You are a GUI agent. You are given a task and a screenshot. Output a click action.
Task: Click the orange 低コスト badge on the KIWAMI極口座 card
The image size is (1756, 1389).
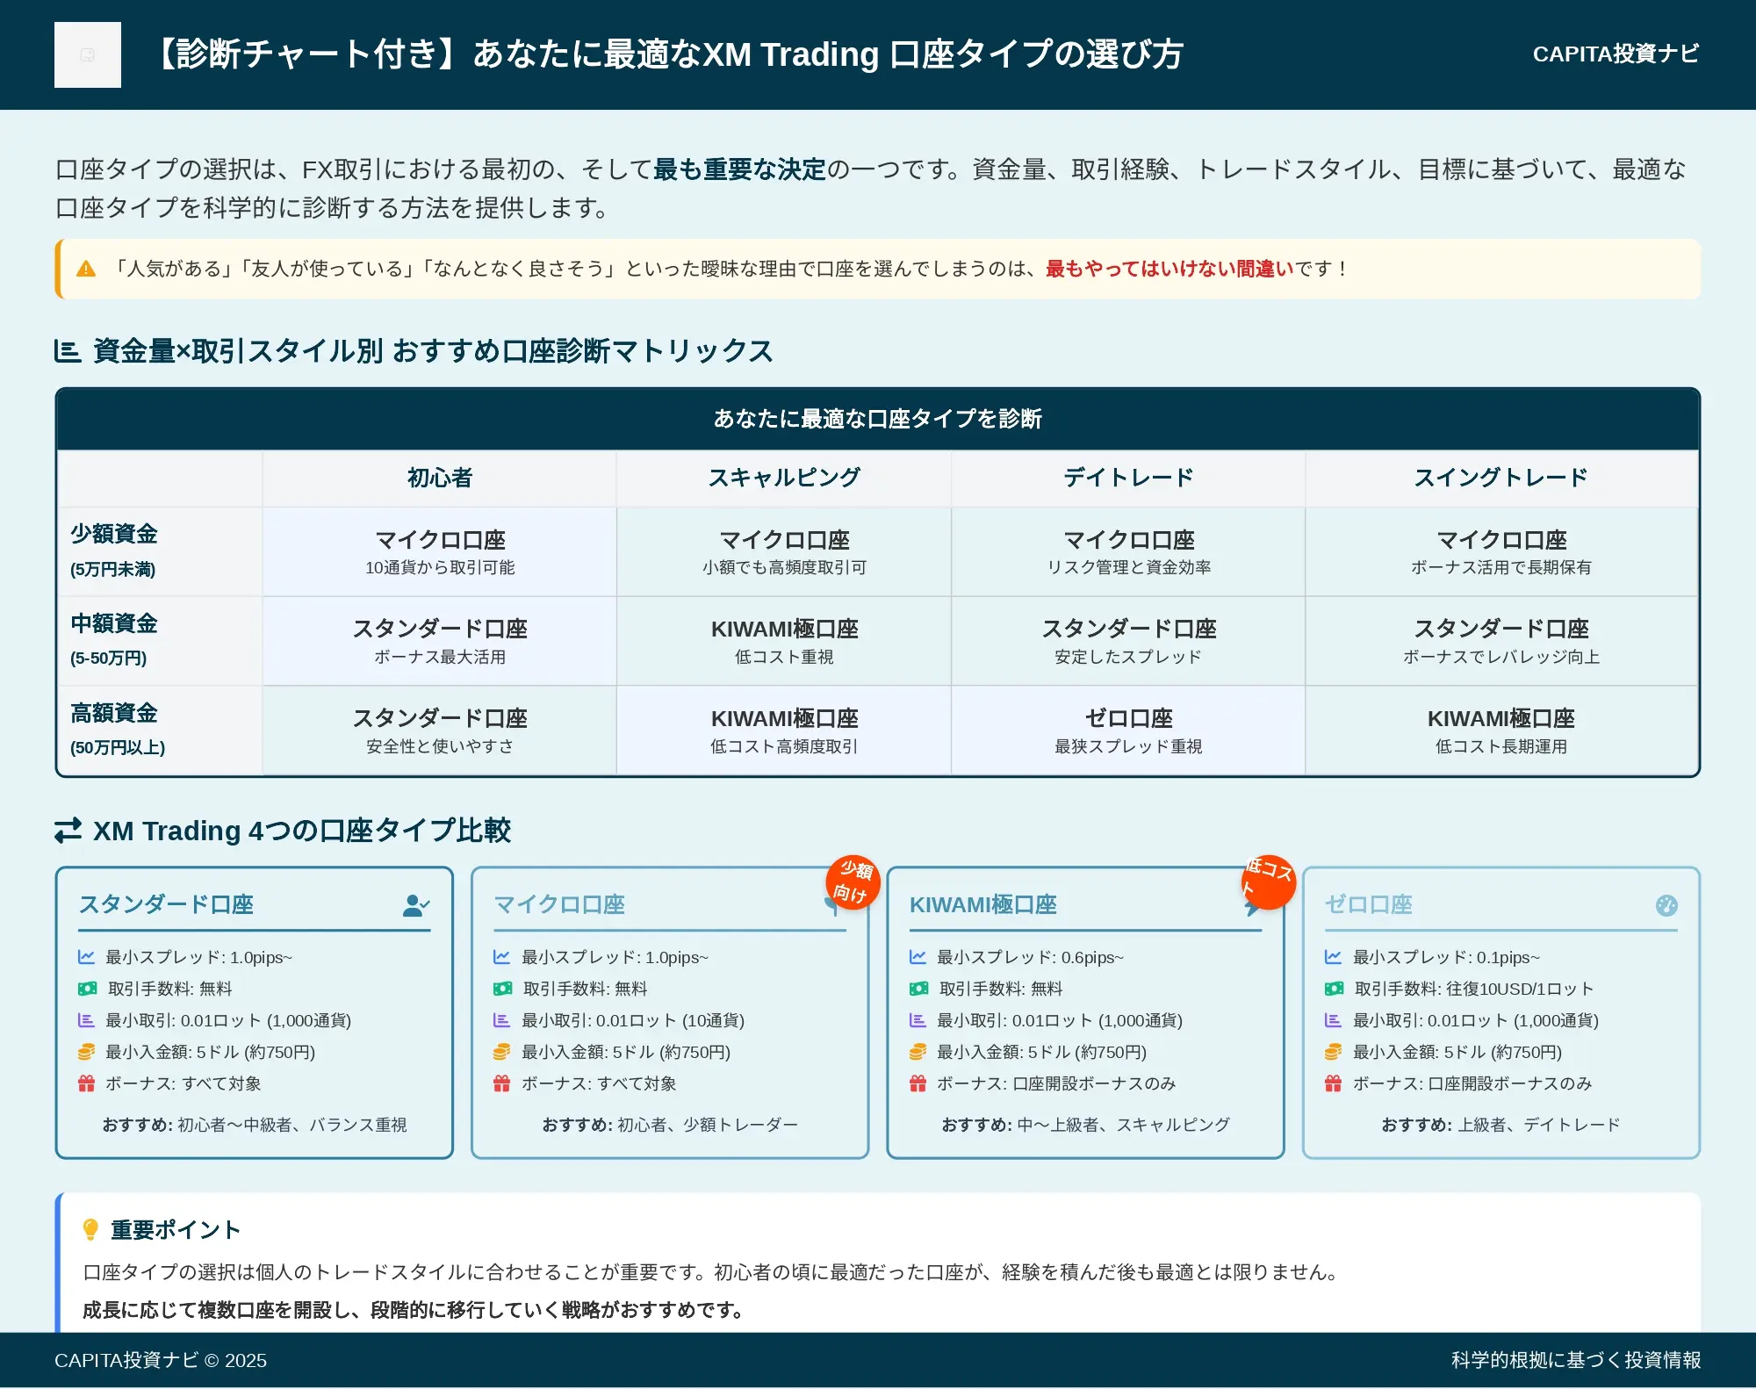[x=1269, y=882]
